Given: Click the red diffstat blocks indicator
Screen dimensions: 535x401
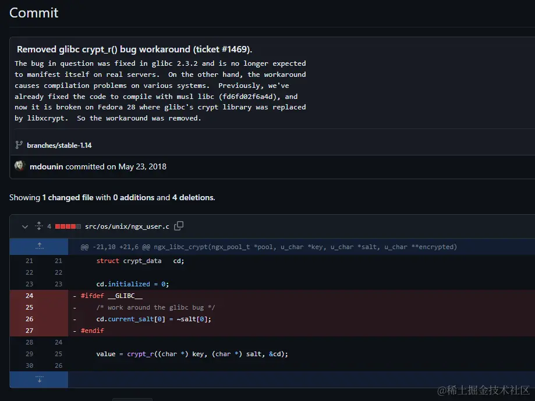Looking at the screenshot, I should click(x=68, y=226).
